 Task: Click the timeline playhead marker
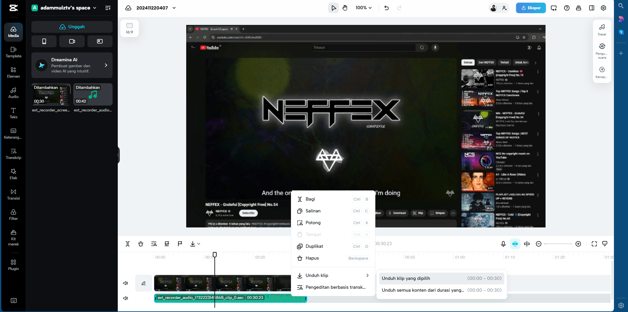point(215,255)
